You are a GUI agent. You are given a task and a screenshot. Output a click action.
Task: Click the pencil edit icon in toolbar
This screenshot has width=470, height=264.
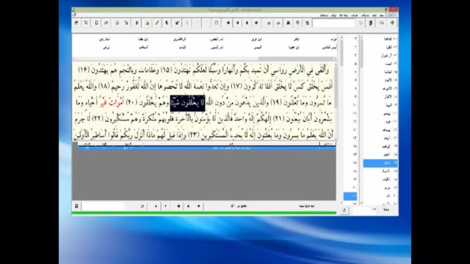[157, 23]
